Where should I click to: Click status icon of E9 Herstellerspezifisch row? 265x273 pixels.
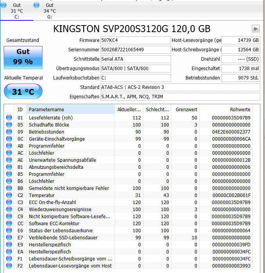coord(9,245)
